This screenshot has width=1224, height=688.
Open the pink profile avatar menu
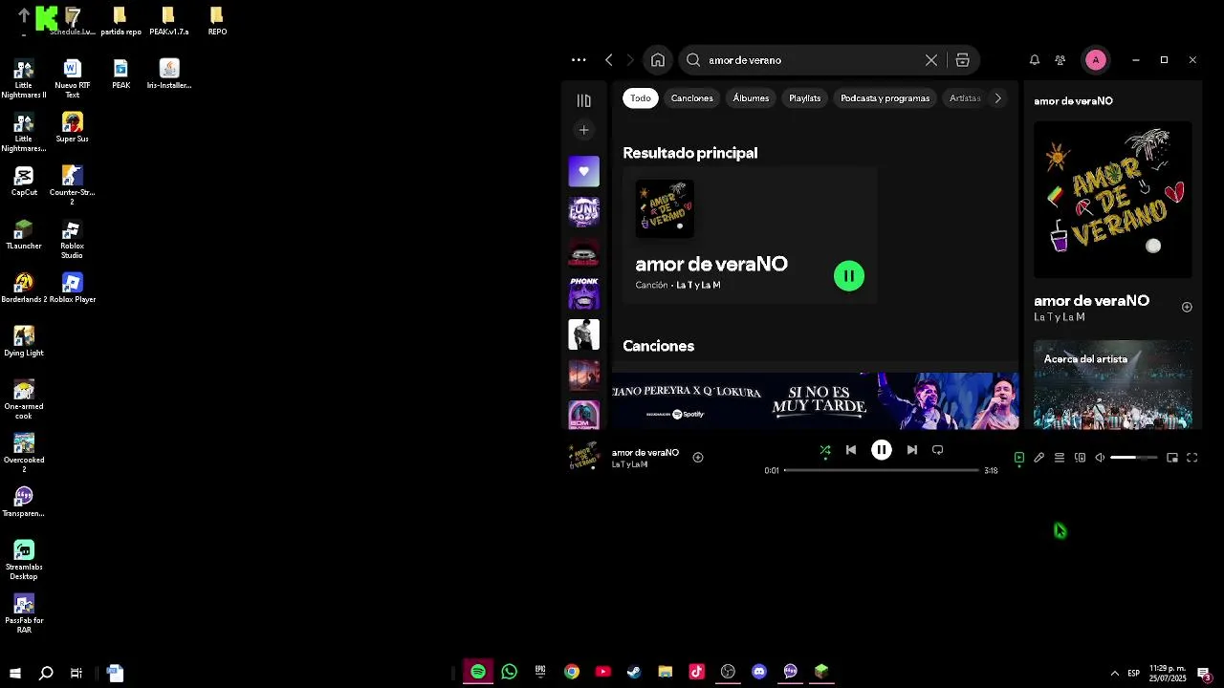1096,60
